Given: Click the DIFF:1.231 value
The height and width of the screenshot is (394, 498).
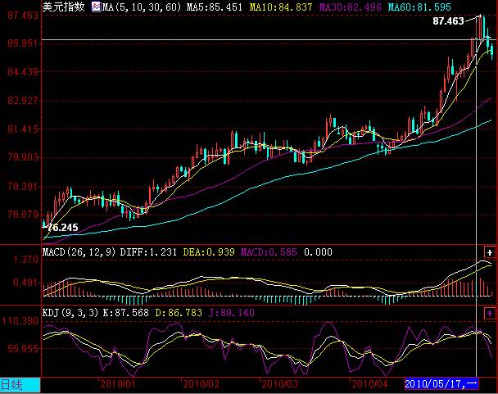Looking at the screenshot, I should pyautogui.click(x=148, y=252).
